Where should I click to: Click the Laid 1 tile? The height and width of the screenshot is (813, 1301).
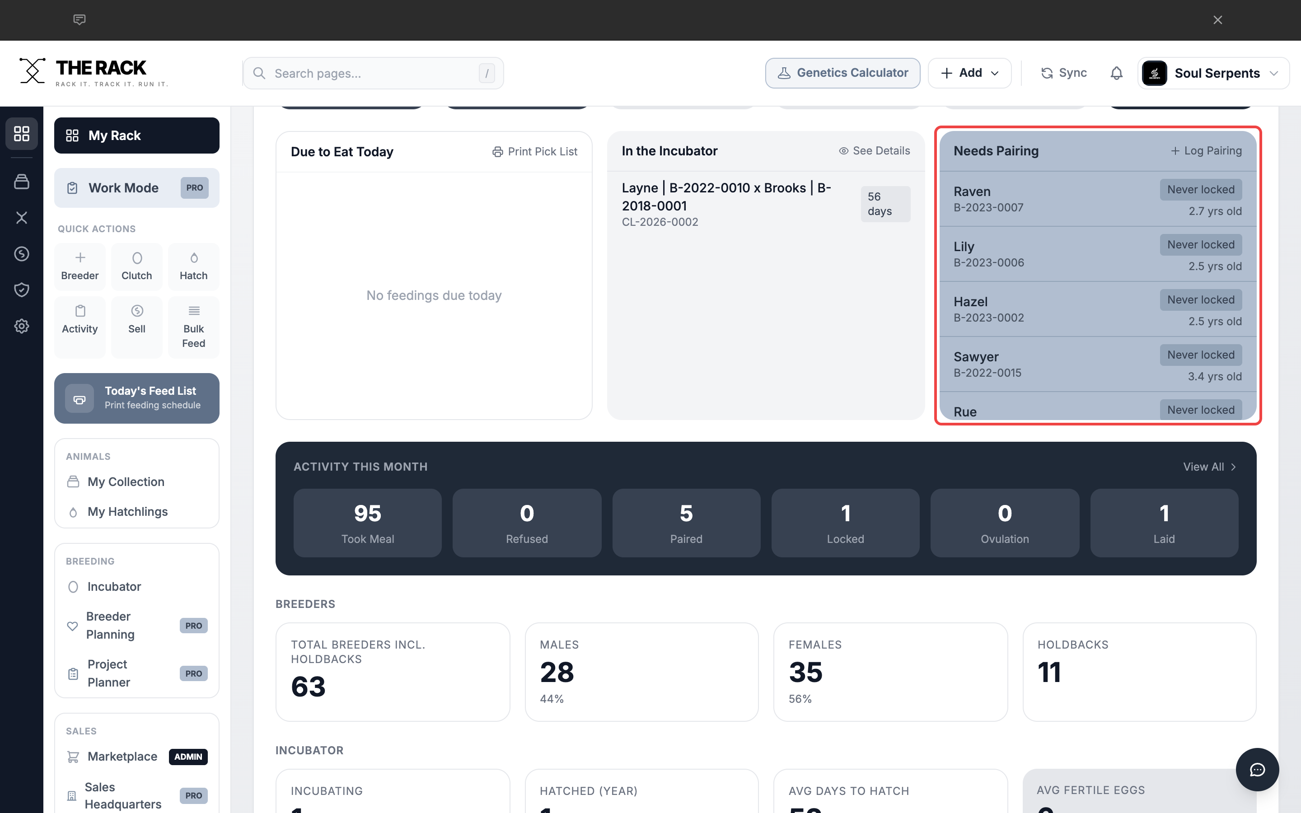(x=1164, y=523)
